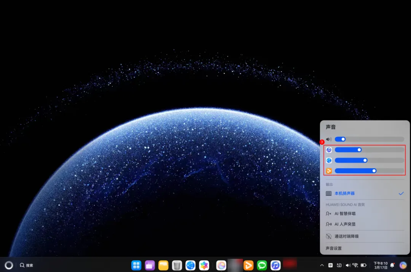Open the clock showing 下午8:10
Viewport: 411px width, 272px height.
tap(381, 265)
